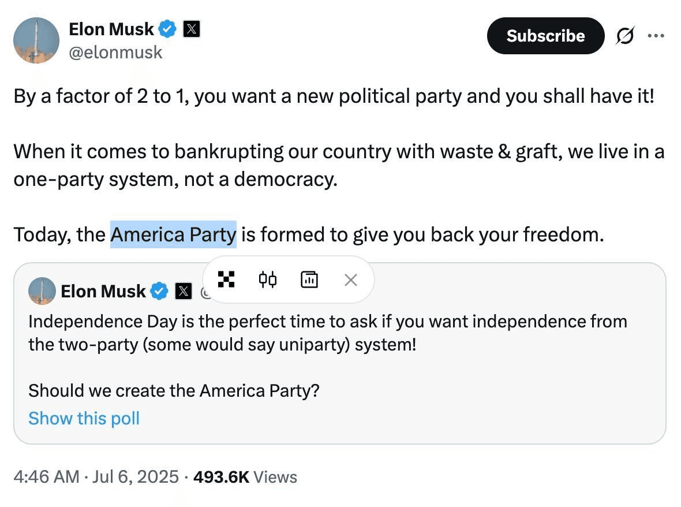Screen dimensions: 681x507
Task: Click the X badge in quoted tweet
Action: (x=184, y=291)
